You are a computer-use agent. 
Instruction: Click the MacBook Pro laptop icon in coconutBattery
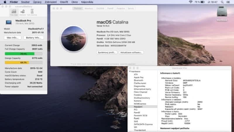pyautogui.click(x=9, y=22)
